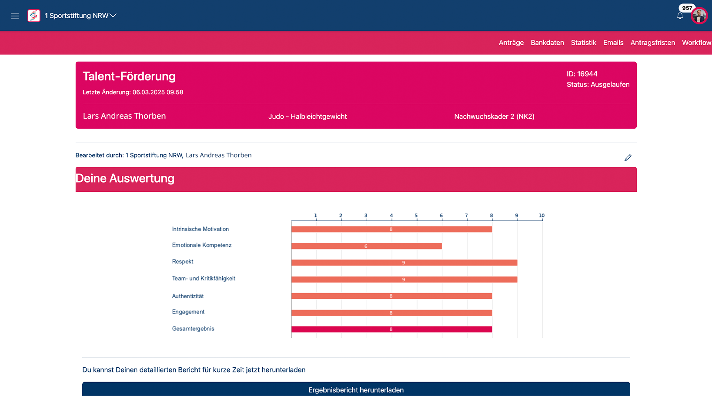The height and width of the screenshot is (396, 712).
Task: Click the Intrinsische Motivation bar
Action: [x=392, y=229]
